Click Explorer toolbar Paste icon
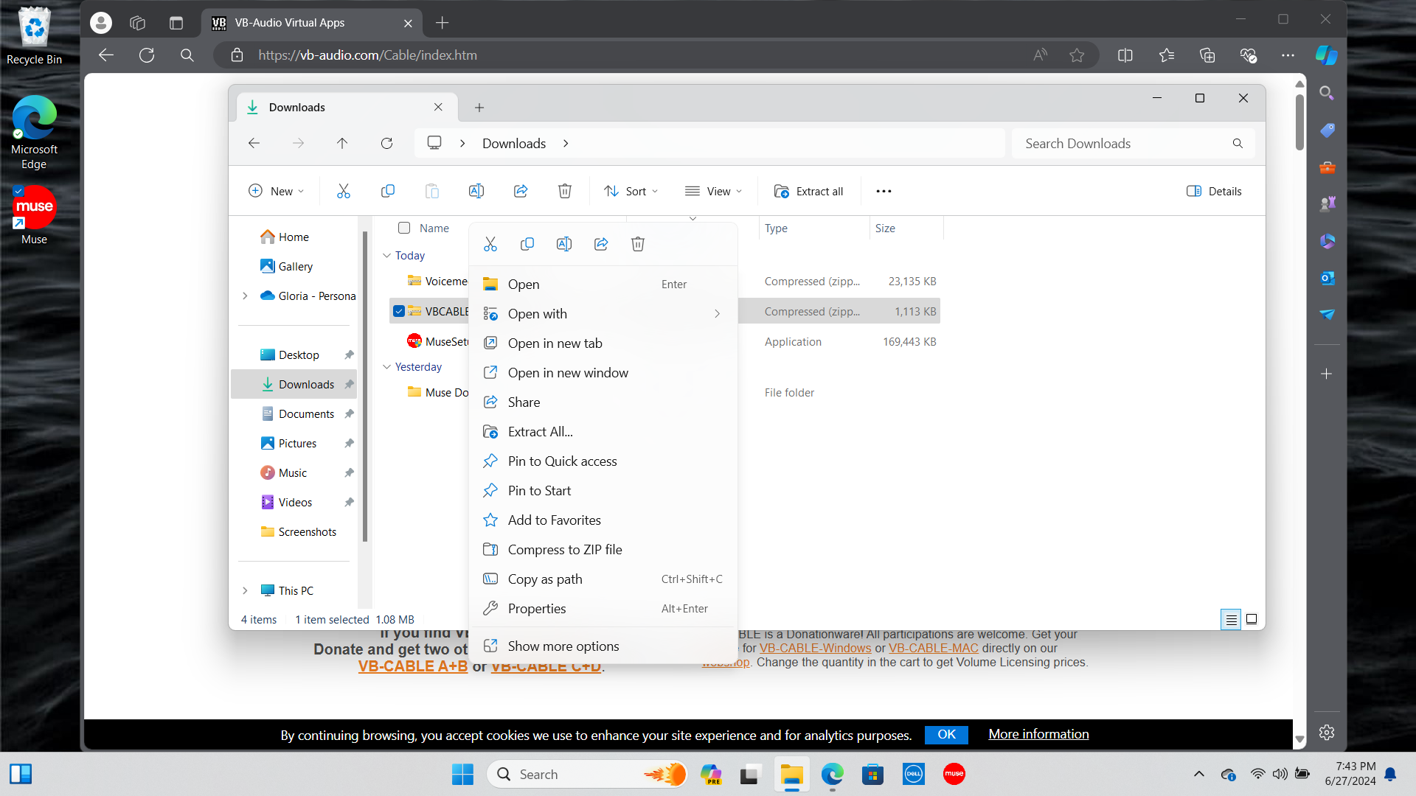This screenshot has height=796, width=1416. pos(432,191)
